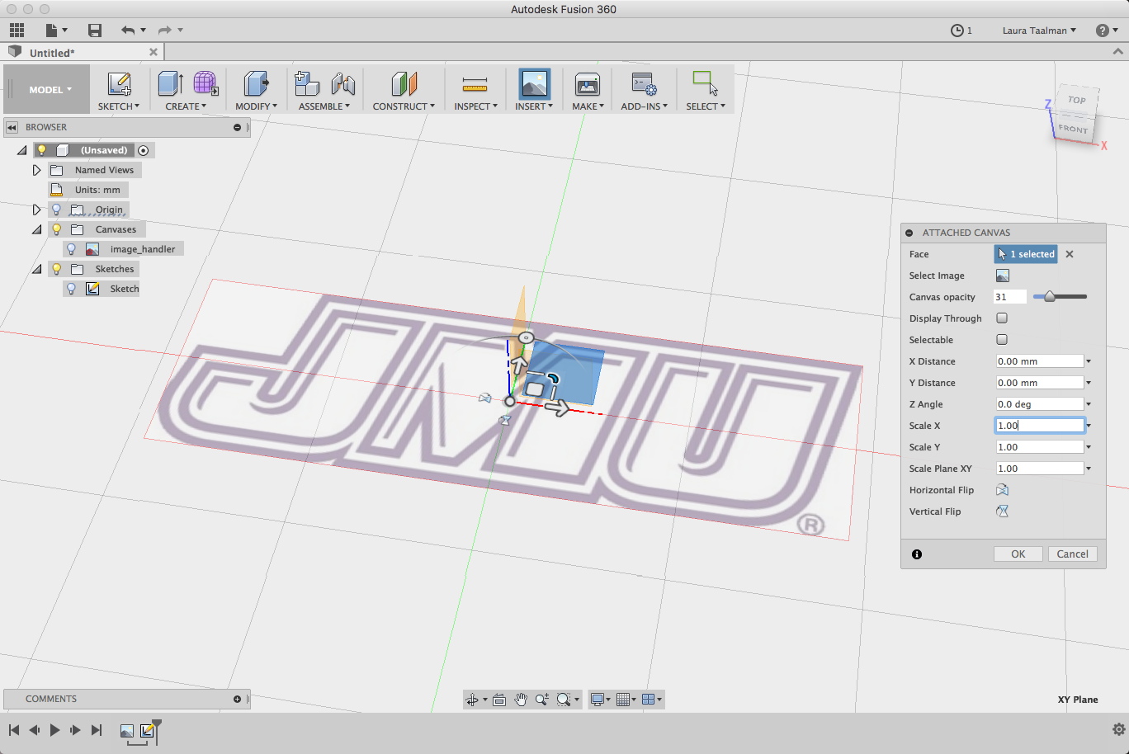Expand the Named Views folder
The width and height of the screenshot is (1129, 754).
pyautogui.click(x=36, y=170)
